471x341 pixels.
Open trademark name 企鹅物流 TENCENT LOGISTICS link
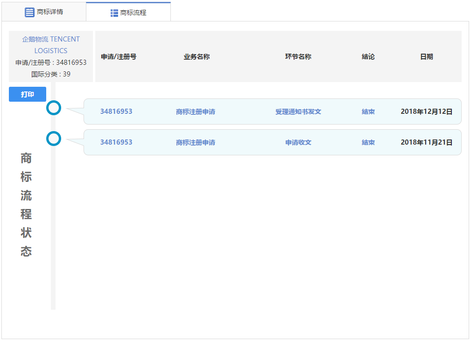coord(51,45)
